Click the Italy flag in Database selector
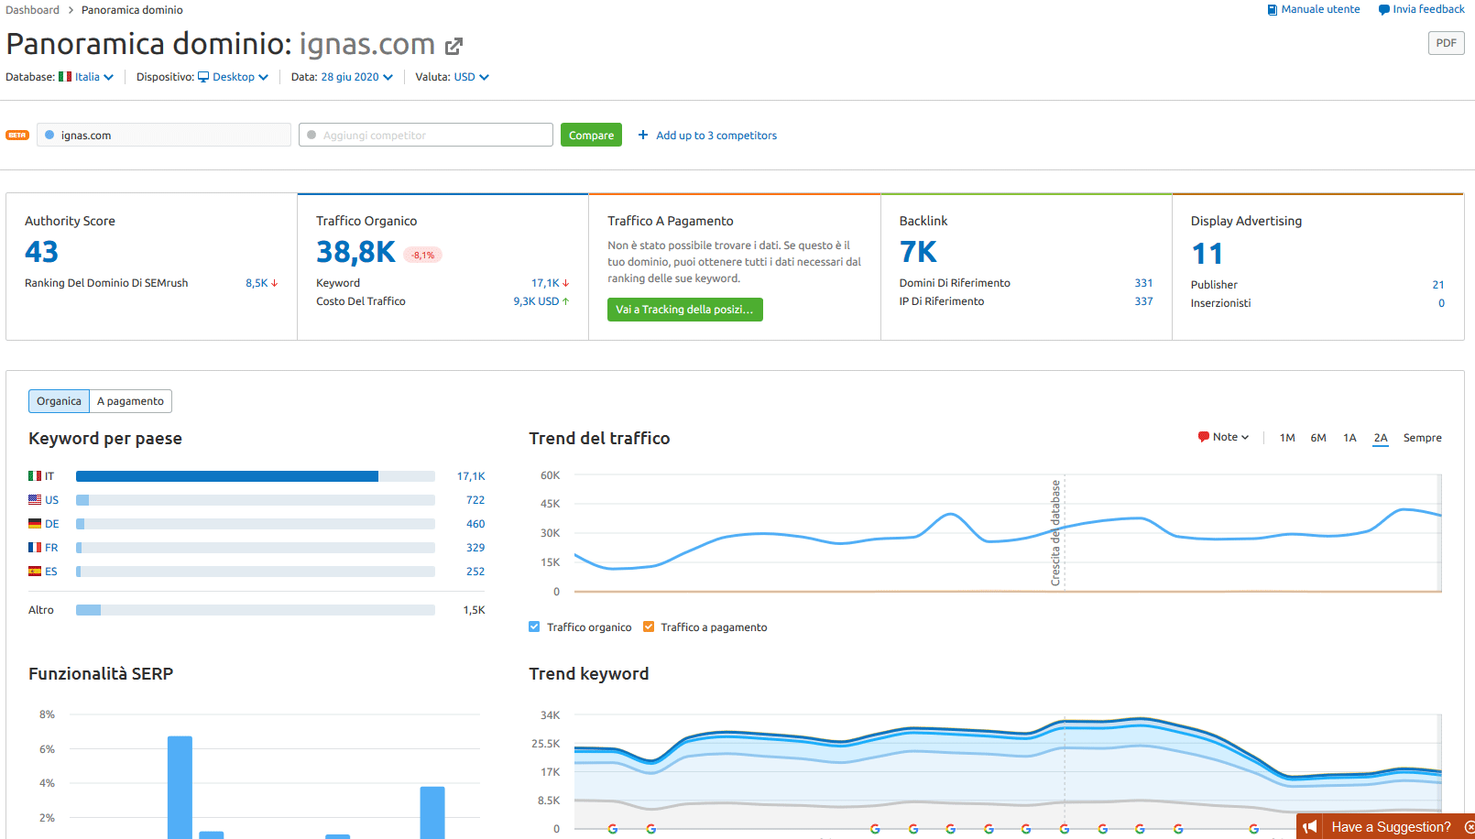This screenshot has height=839, width=1475. [65, 77]
